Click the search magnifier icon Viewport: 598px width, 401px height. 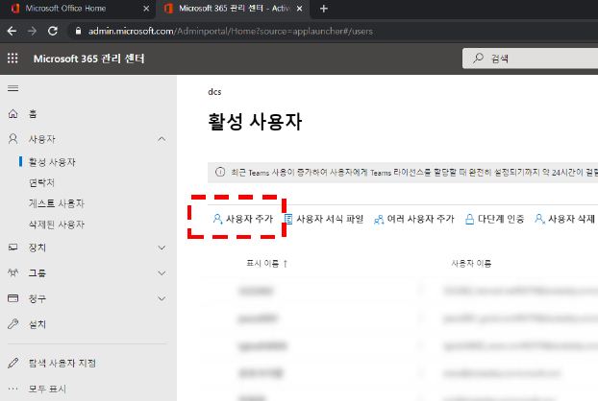click(478, 59)
